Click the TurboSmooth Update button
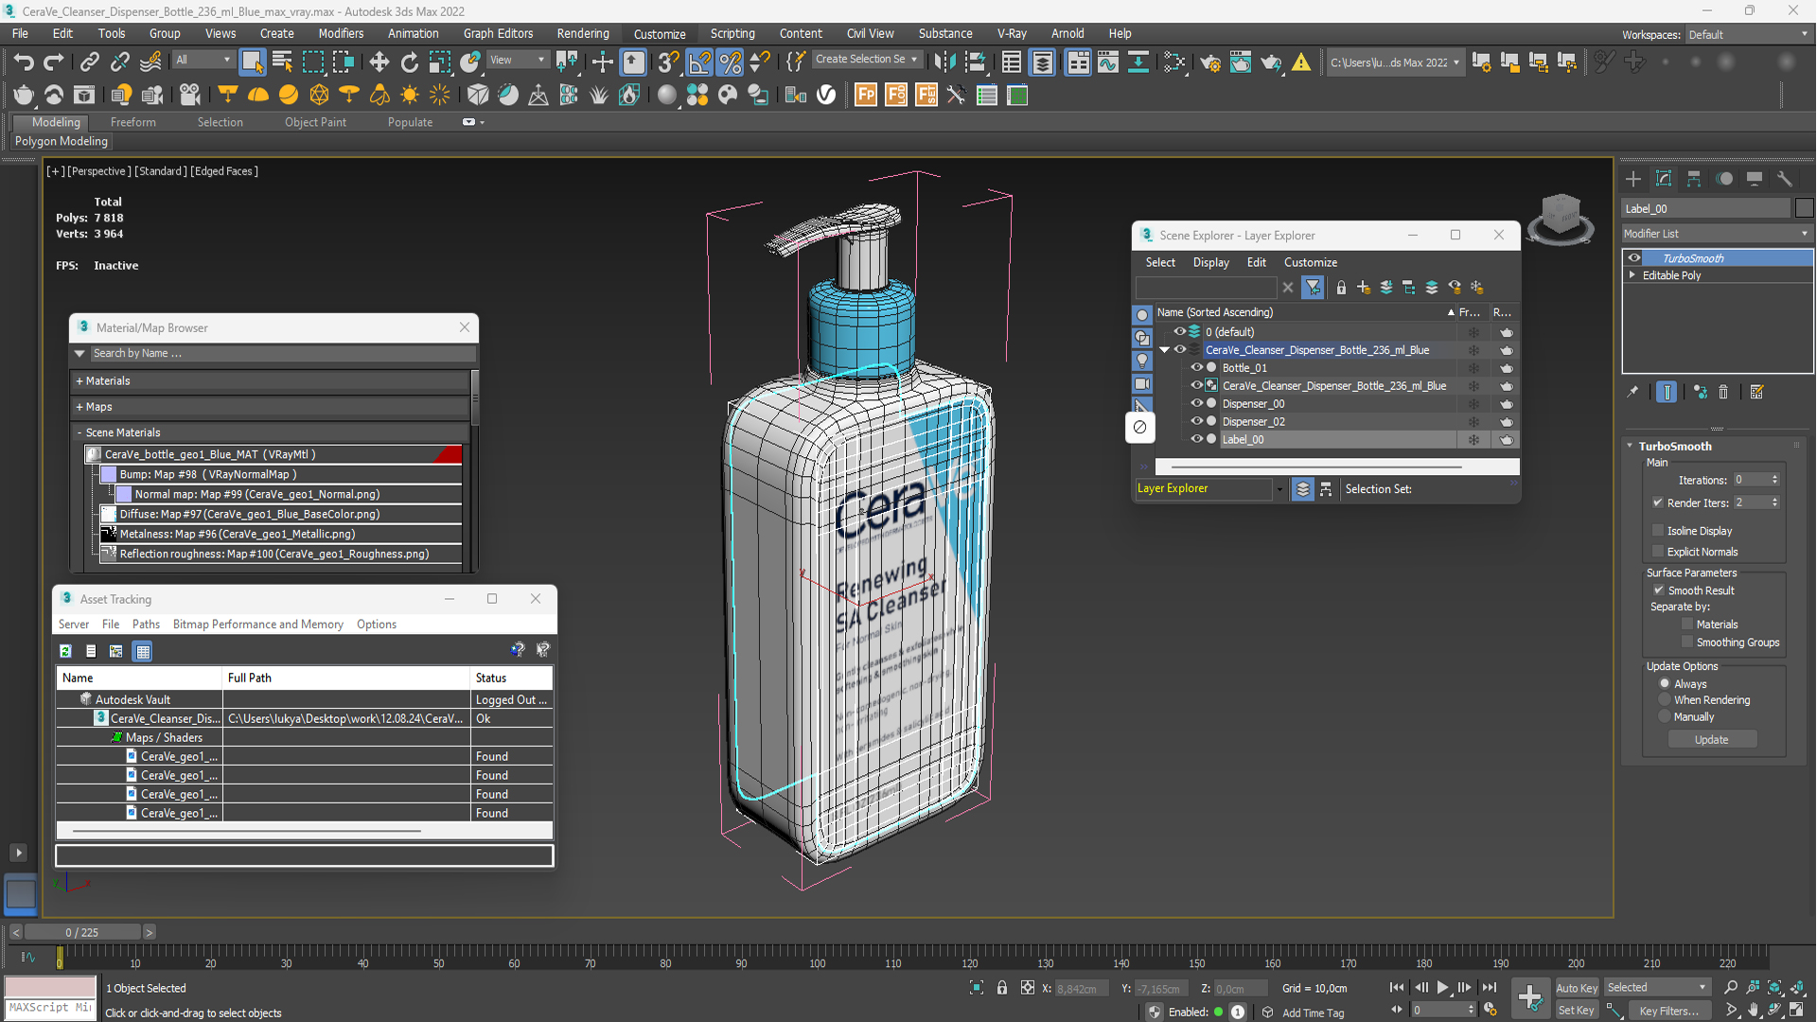 [1711, 740]
